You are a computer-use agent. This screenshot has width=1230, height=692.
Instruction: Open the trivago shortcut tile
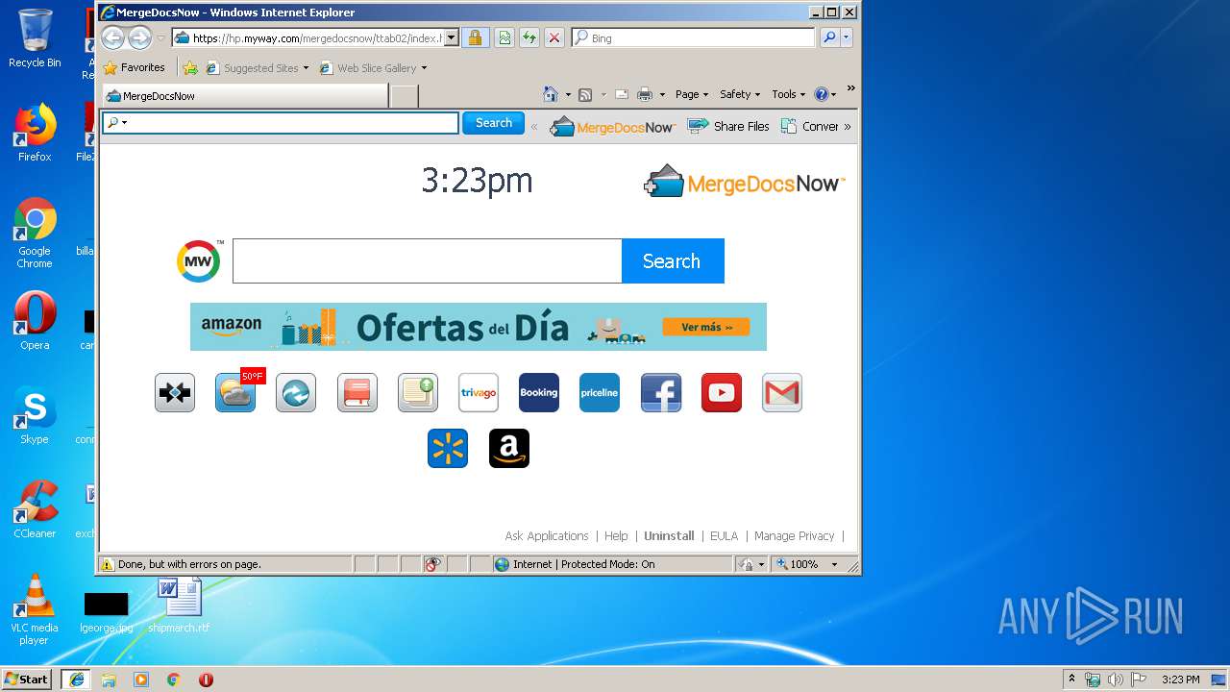[x=479, y=392]
